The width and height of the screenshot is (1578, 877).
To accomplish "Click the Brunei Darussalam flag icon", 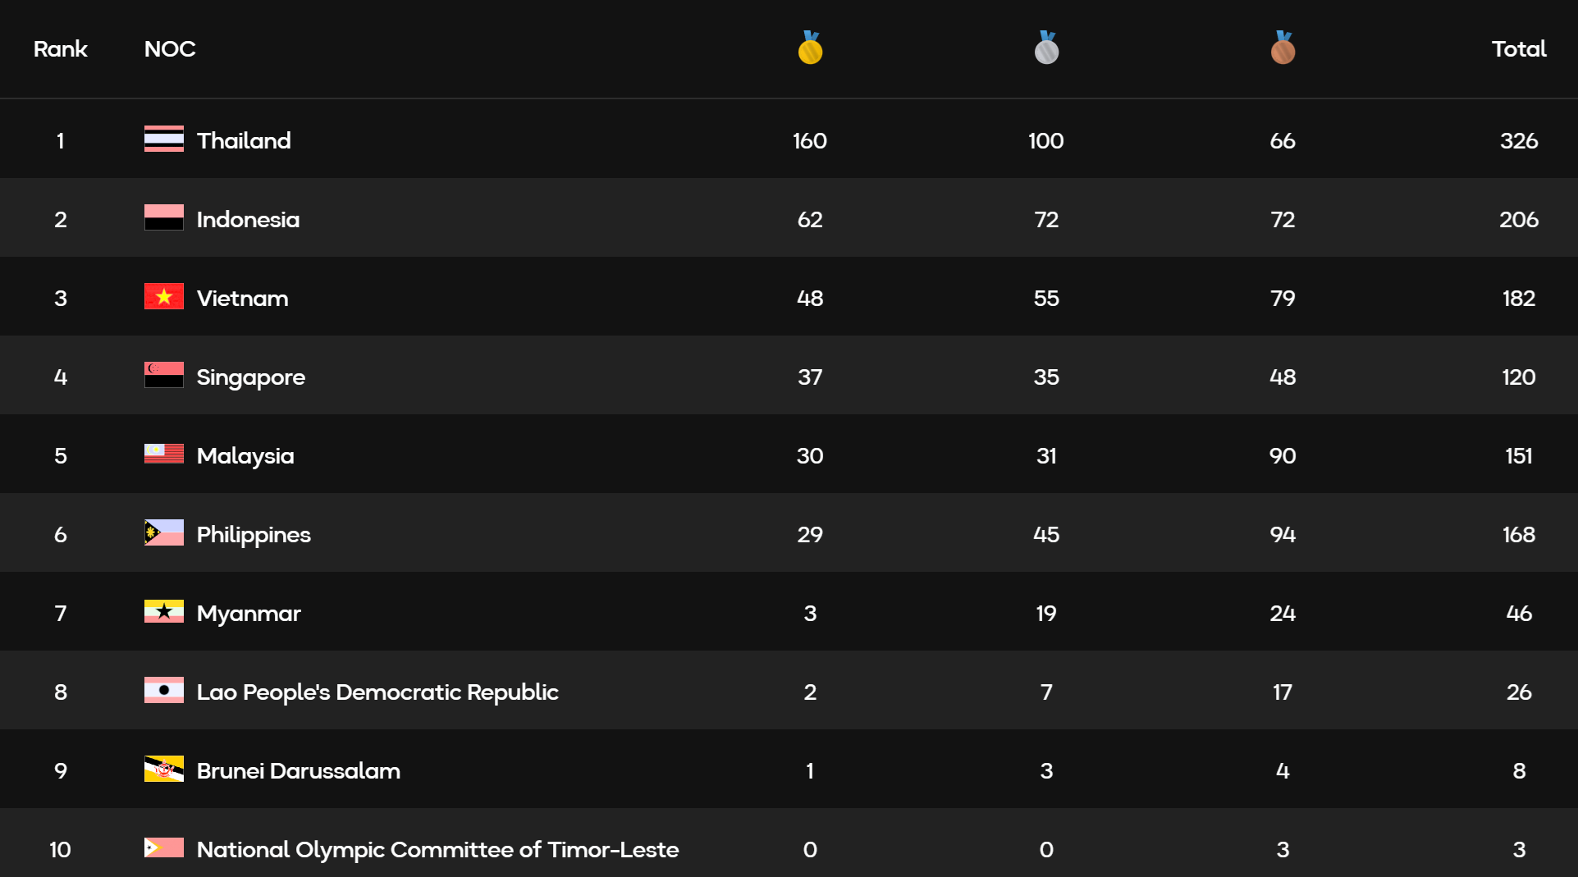I will (164, 770).
